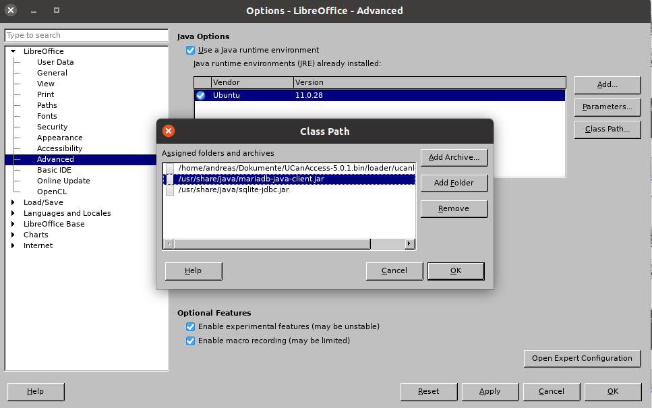The width and height of the screenshot is (652, 408).
Task: Click the file icon beside the UCanAccess path
Action: pos(170,168)
